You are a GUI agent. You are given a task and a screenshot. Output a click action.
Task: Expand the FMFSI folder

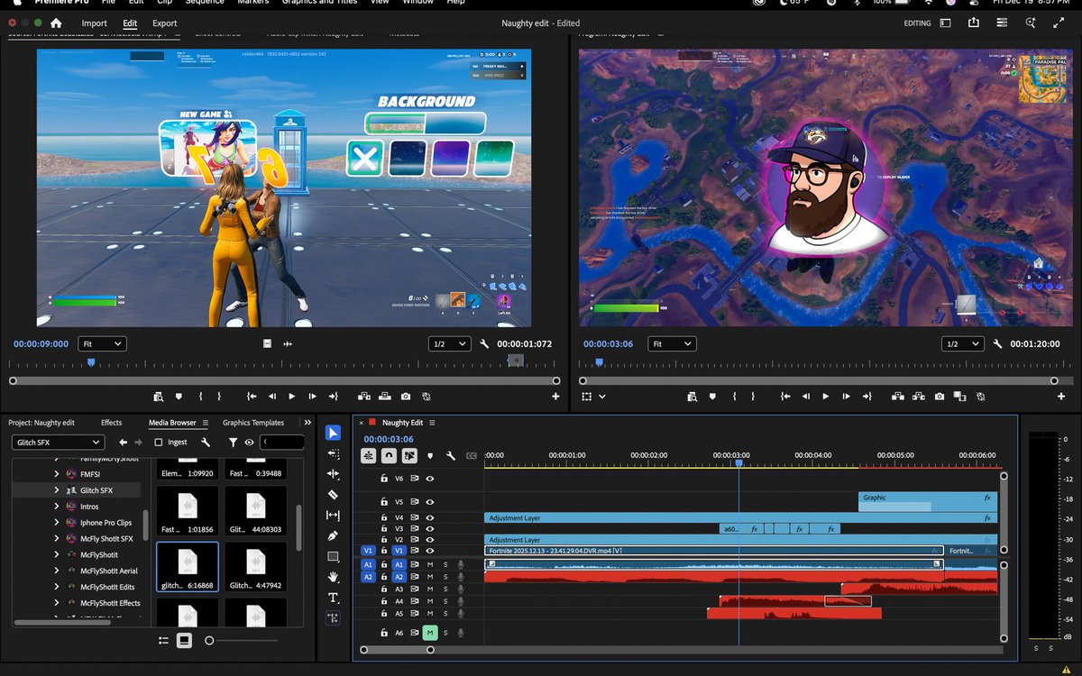tap(57, 474)
